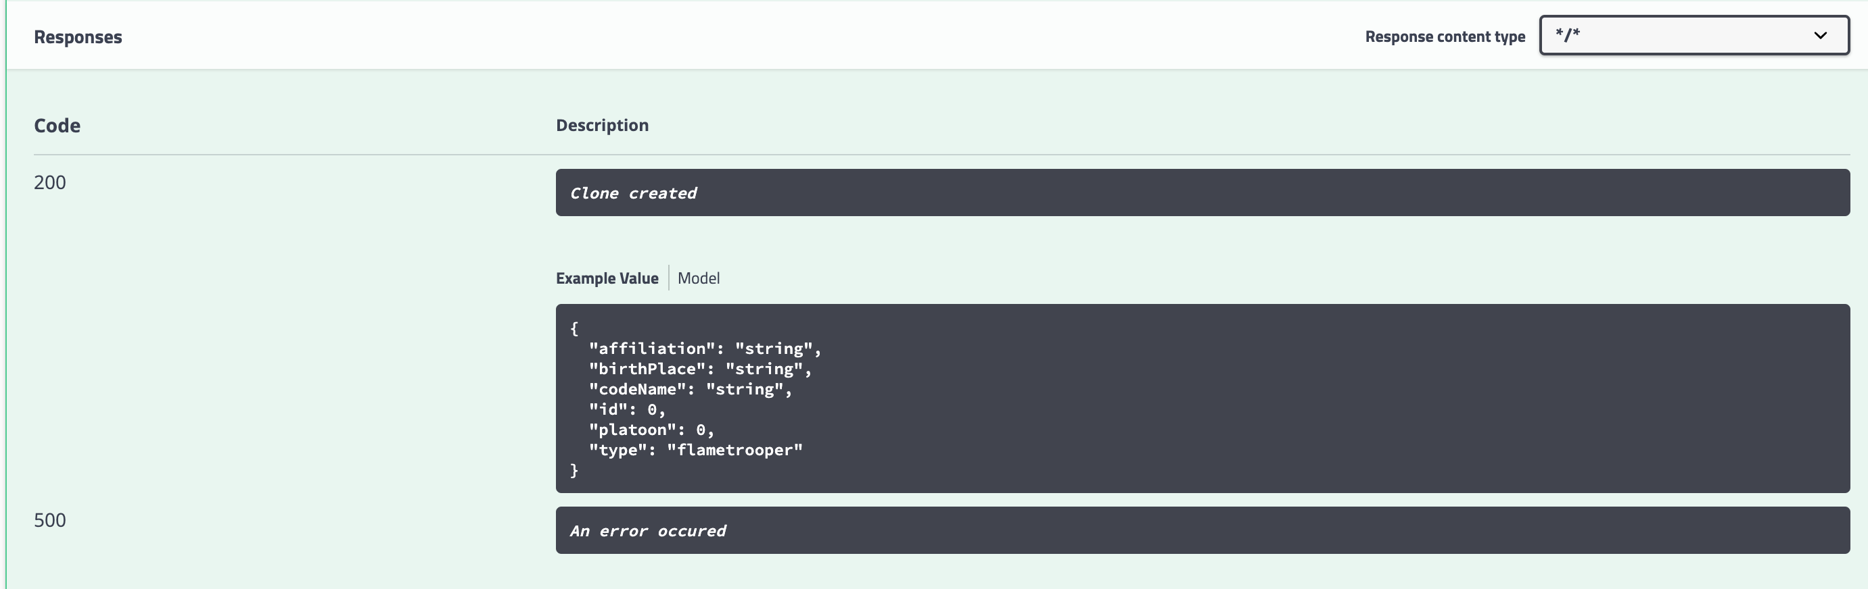Click the "id" line in example JSON
This screenshot has width=1868, height=589.
pyautogui.click(x=627, y=409)
